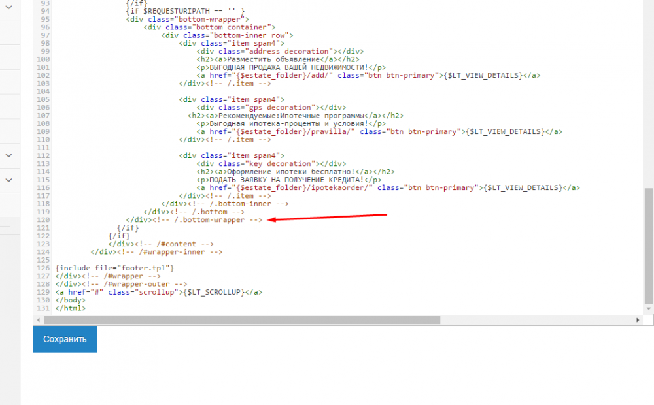
Task: Click the vertical scrollbar down arrow
Action: click(648, 310)
